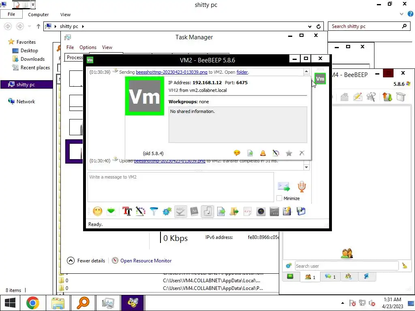Send the message with envelope arrow button
The width and height of the screenshot is (415, 311).
tap(284, 186)
